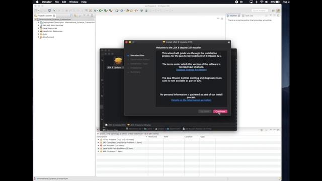Viewport: 322px width, 181px height.
Task: Select the Task List tab
Action: pos(249,16)
